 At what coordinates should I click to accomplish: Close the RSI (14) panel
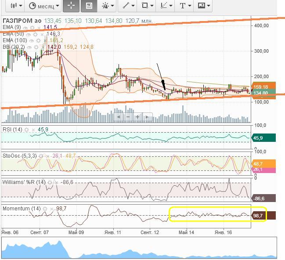click(x=33, y=130)
